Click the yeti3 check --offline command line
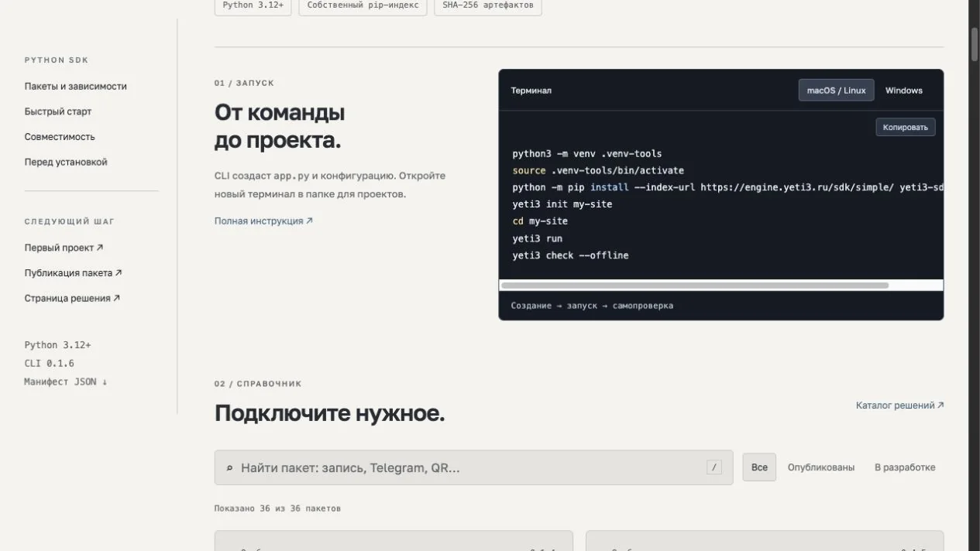This screenshot has height=551, width=980. pyautogui.click(x=571, y=255)
